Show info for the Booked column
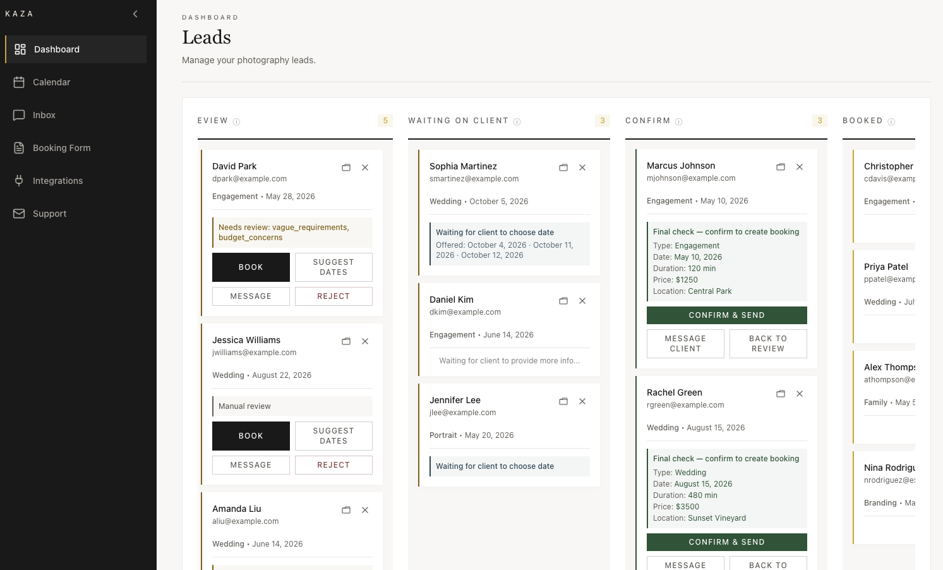 pyautogui.click(x=891, y=122)
